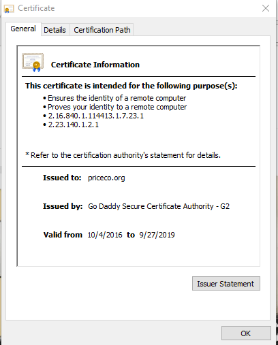Select the Certification Path tab

tap(102, 30)
